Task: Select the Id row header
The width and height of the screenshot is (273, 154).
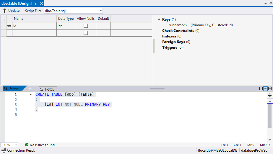Action: coord(3,26)
